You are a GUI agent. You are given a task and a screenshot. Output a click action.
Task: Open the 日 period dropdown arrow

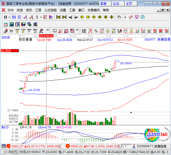coord(9,17)
